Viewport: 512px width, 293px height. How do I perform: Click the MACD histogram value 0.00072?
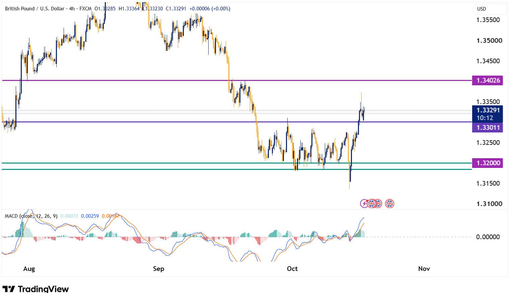pos(69,216)
